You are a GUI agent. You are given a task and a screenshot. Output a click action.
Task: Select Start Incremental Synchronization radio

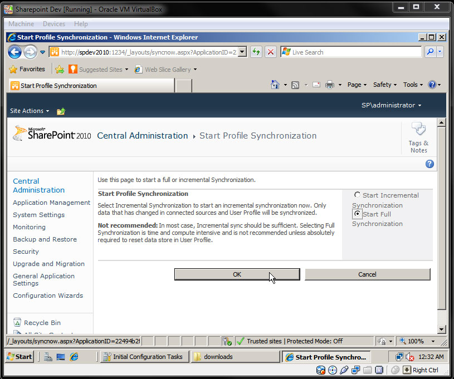point(357,195)
